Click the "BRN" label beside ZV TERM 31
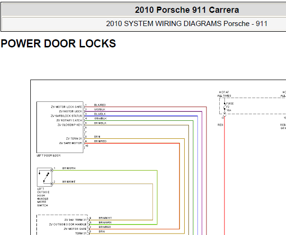286x235 pixels. point(97,136)
